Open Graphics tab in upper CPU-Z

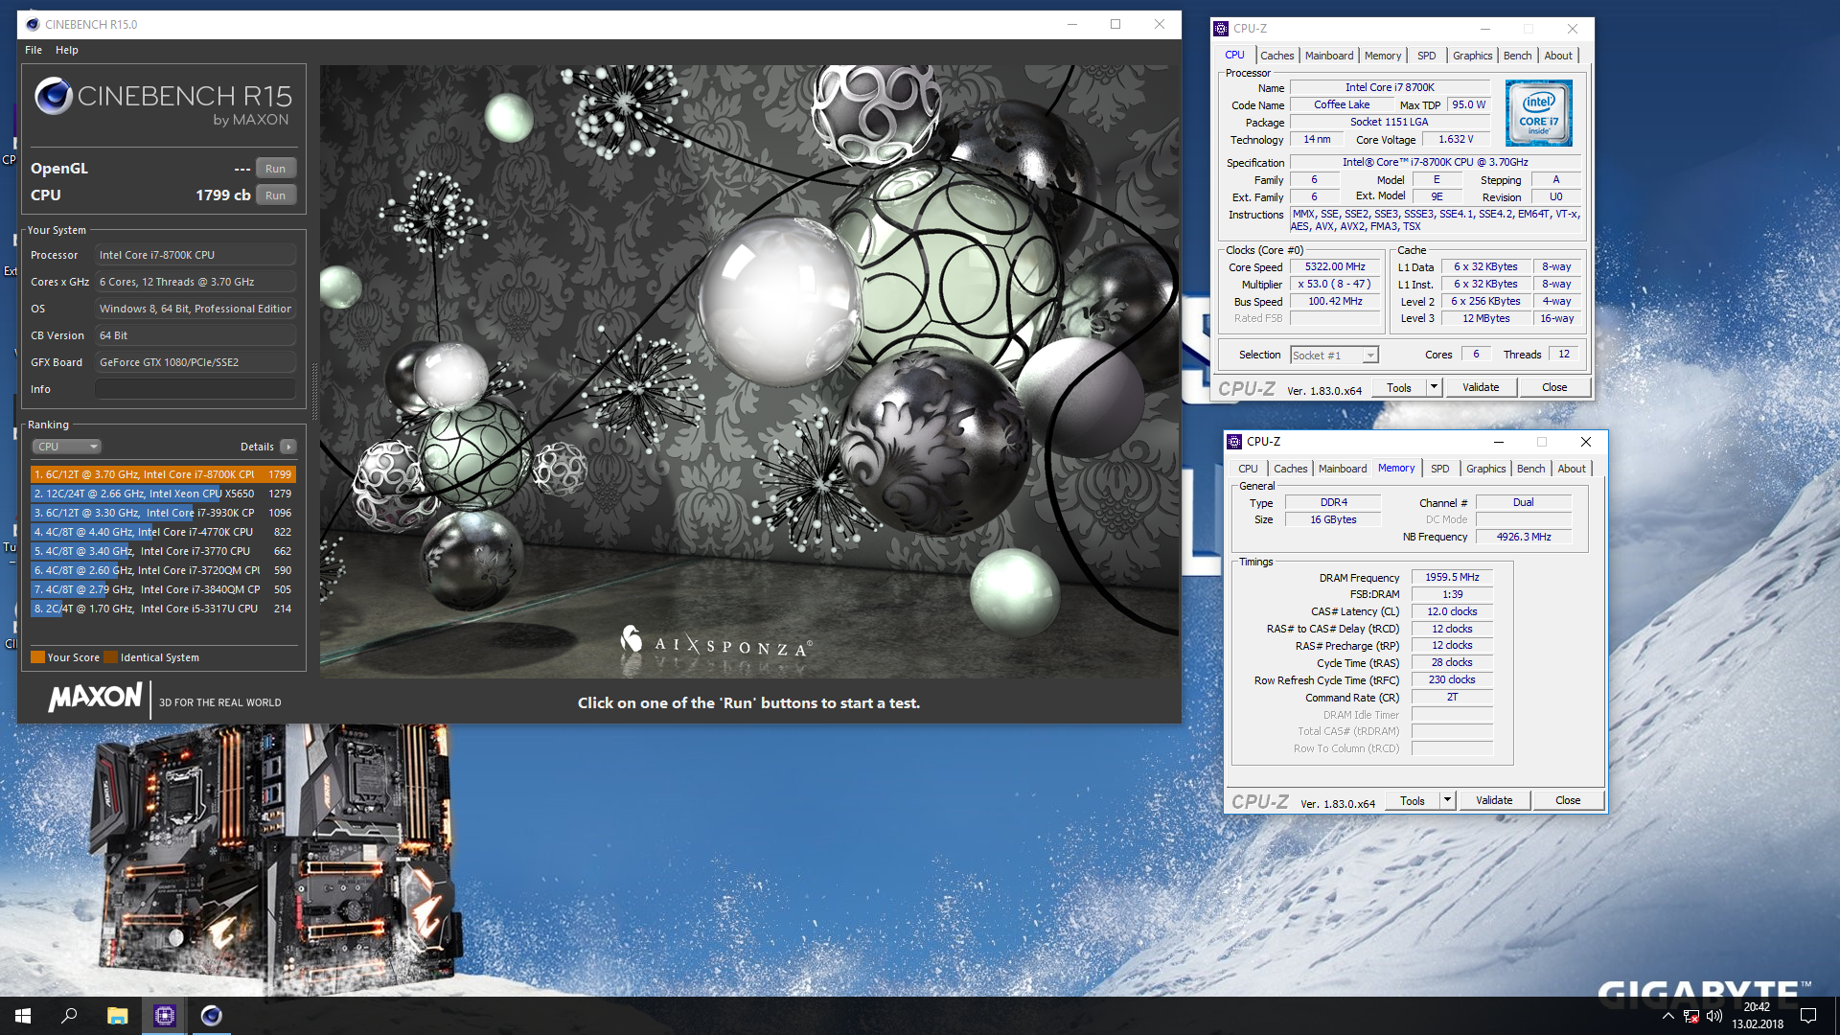click(1472, 56)
